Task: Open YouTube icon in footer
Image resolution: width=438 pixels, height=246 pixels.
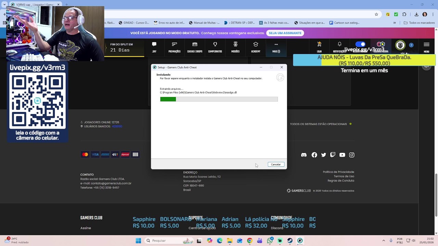Action: [x=342, y=155]
